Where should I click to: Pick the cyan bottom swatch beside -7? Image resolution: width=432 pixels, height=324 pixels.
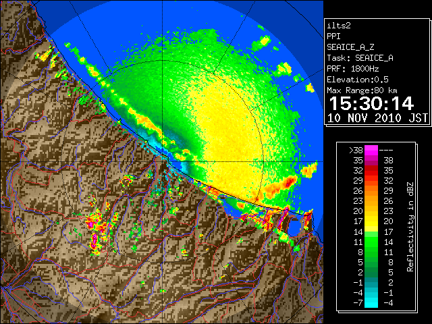pyautogui.click(x=371, y=303)
